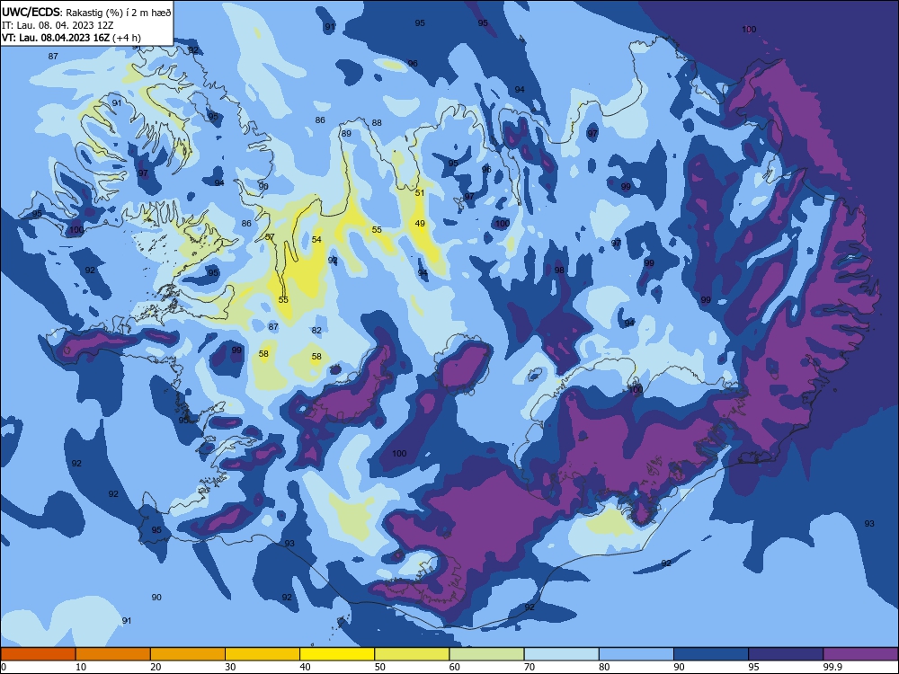Click the legend scale label '60'
This screenshot has height=674, width=899.
[x=455, y=667]
